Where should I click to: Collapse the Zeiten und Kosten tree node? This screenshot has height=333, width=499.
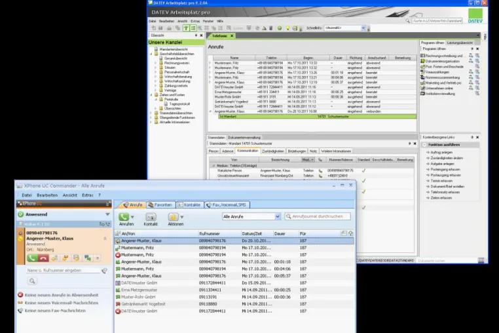tap(151, 95)
